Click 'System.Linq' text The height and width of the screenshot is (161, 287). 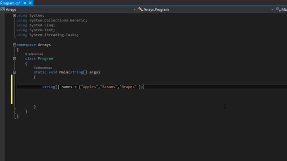[41, 25]
